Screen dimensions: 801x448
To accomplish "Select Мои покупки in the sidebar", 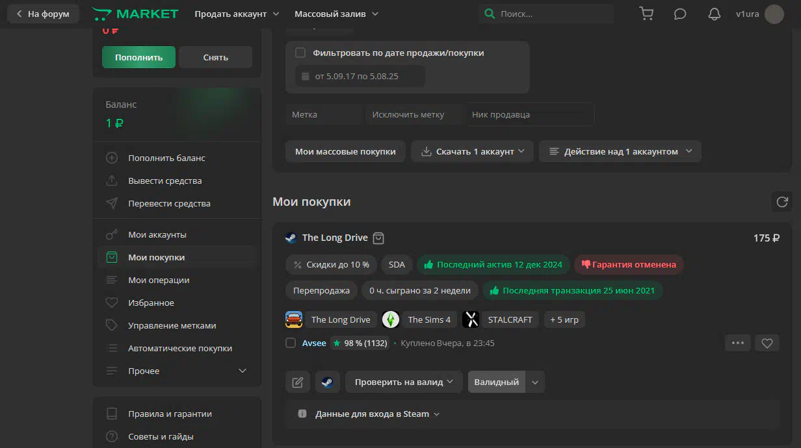I will [x=177, y=257].
